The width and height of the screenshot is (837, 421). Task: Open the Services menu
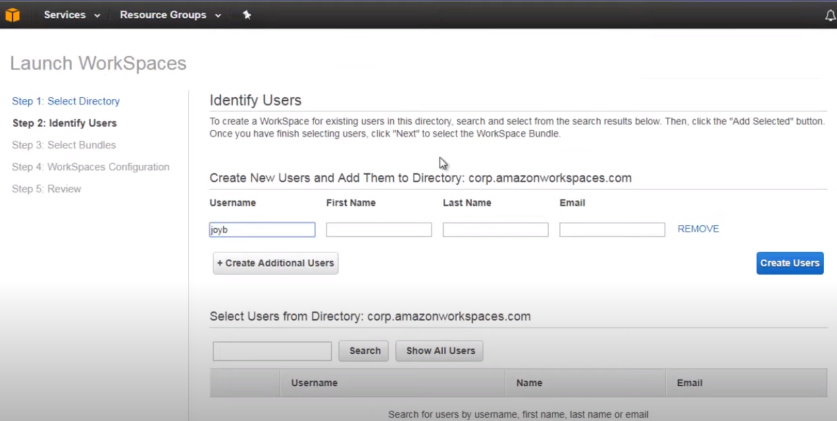pos(64,14)
